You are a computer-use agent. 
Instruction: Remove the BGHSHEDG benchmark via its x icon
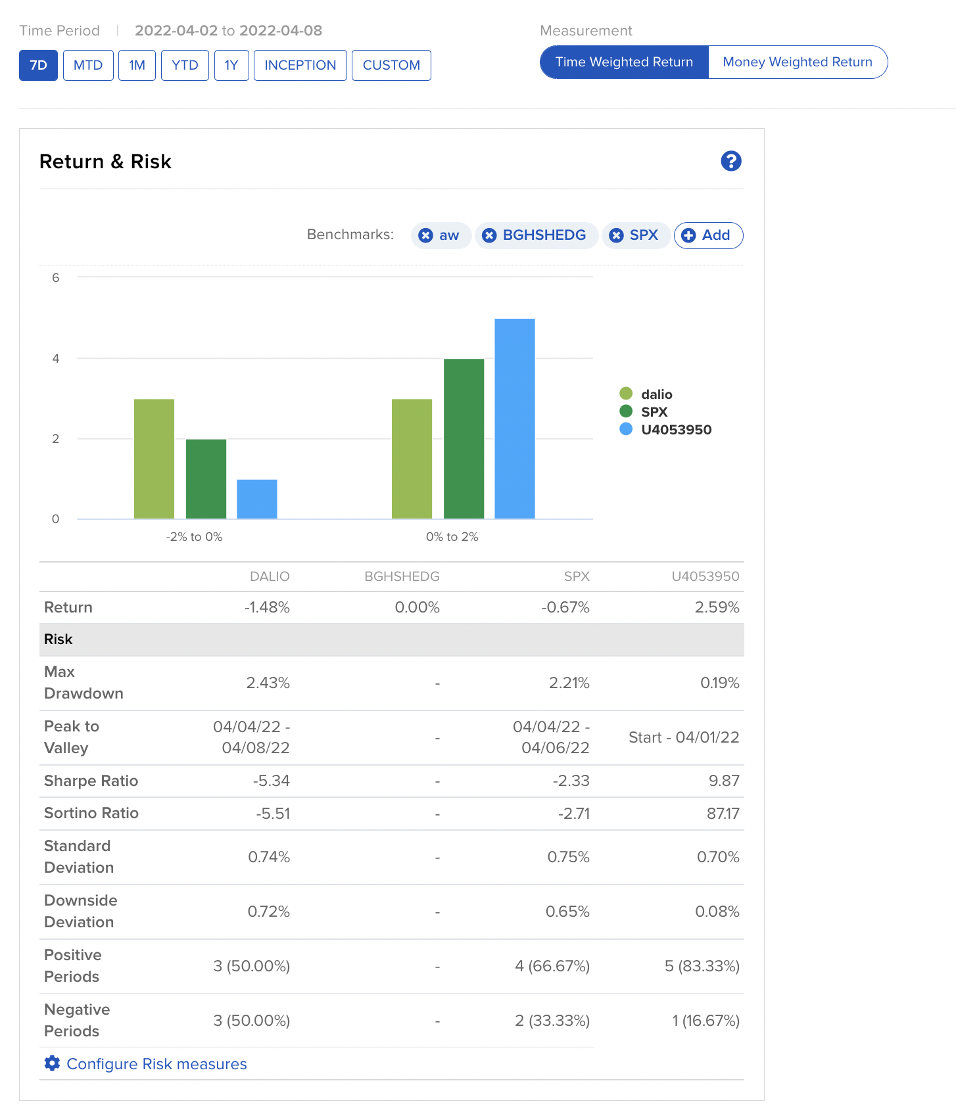[x=489, y=235]
